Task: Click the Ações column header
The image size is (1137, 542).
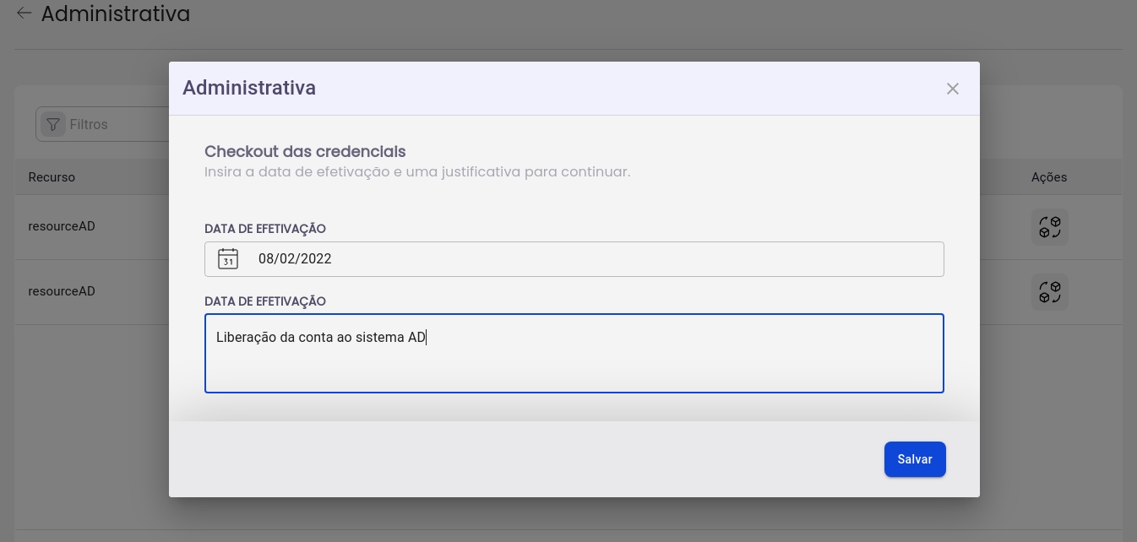Action: point(1048,177)
